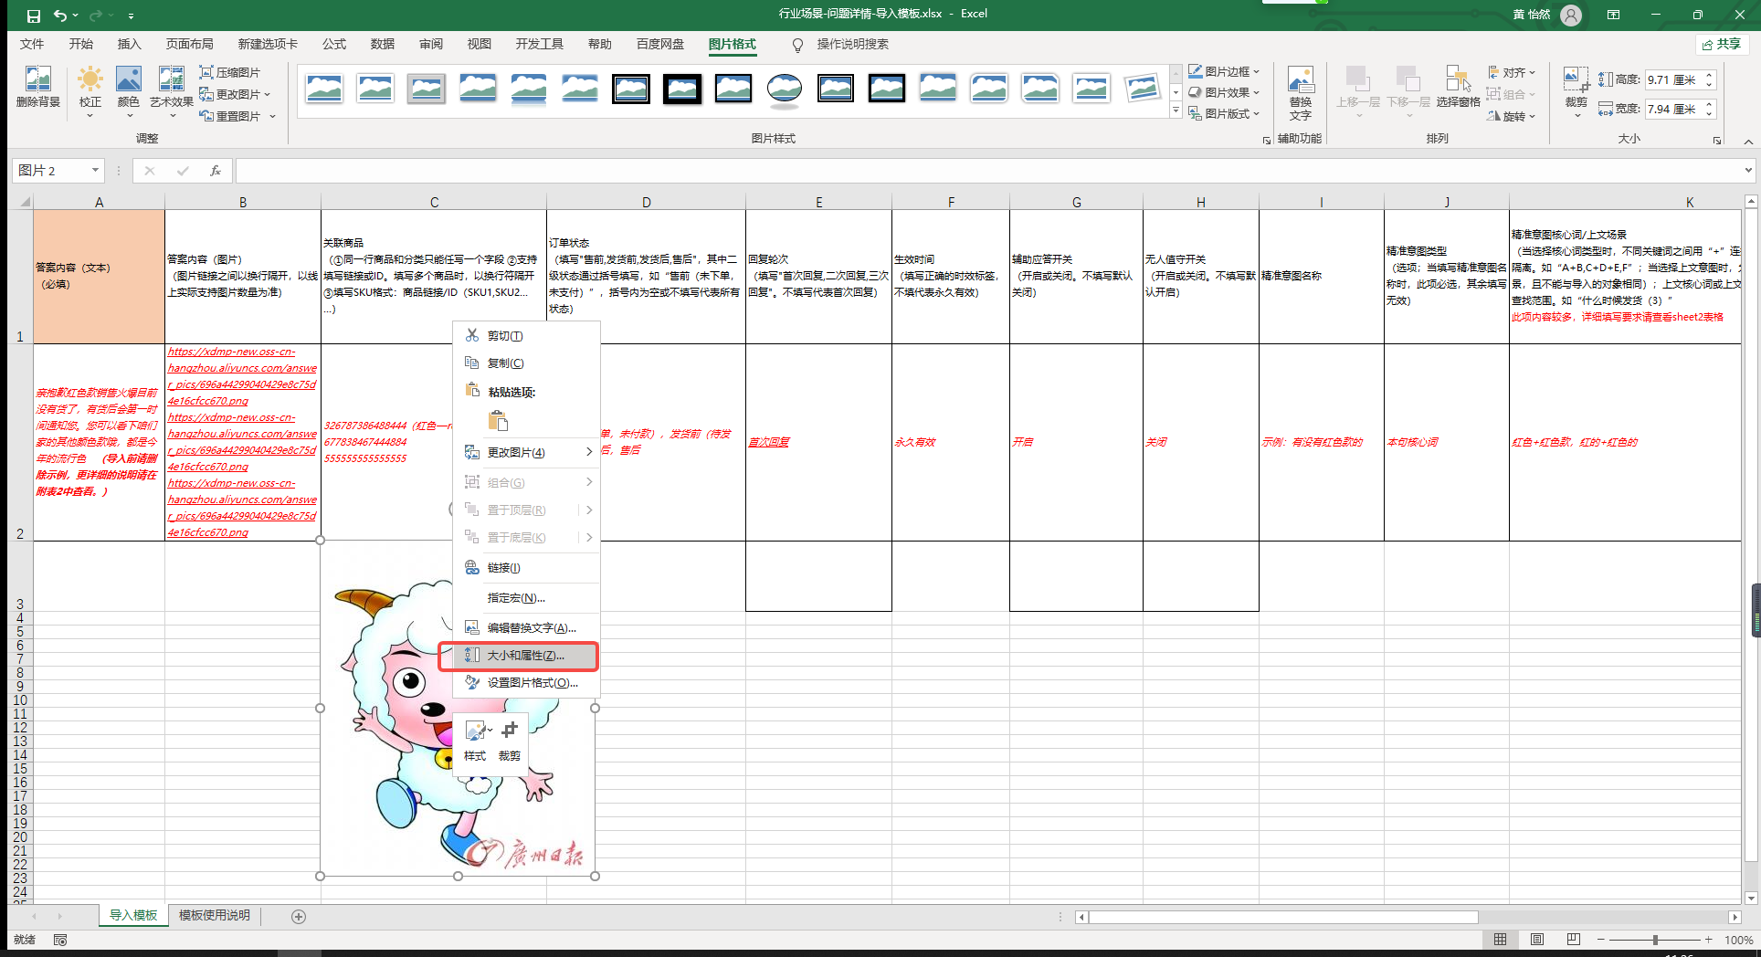
Task: Open the Selection Pane (选择窗格)
Action: point(1458,88)
